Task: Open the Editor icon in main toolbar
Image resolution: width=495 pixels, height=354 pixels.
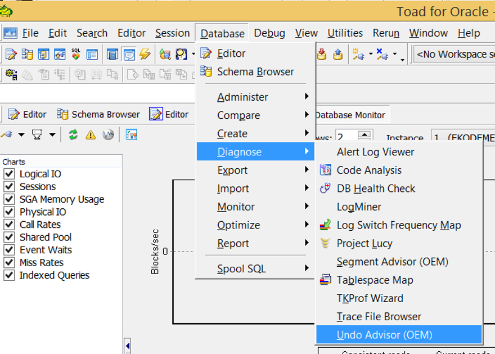Action: tap(11, 55)
